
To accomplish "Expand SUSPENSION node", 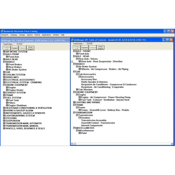I will tap(4, 121).
